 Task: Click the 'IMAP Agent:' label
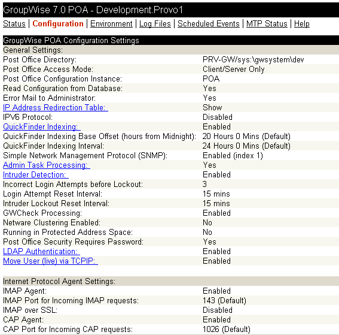pyautogui.click(x=25, y=291)
